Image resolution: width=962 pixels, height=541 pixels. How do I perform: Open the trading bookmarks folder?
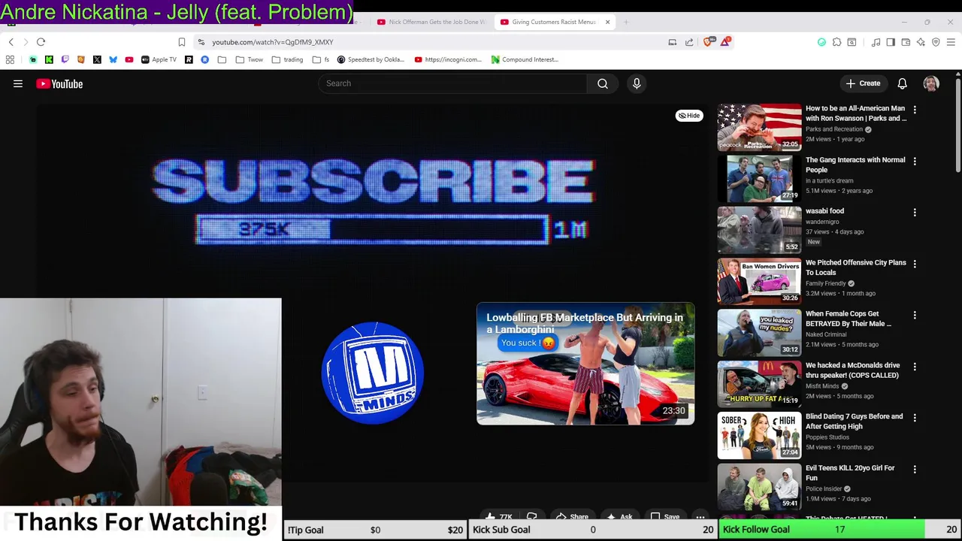[287, 59]
